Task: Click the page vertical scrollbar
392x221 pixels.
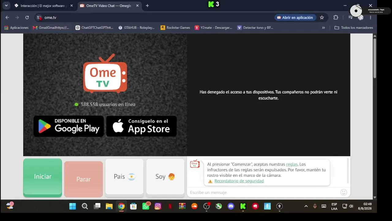Action: pos(375,58)
